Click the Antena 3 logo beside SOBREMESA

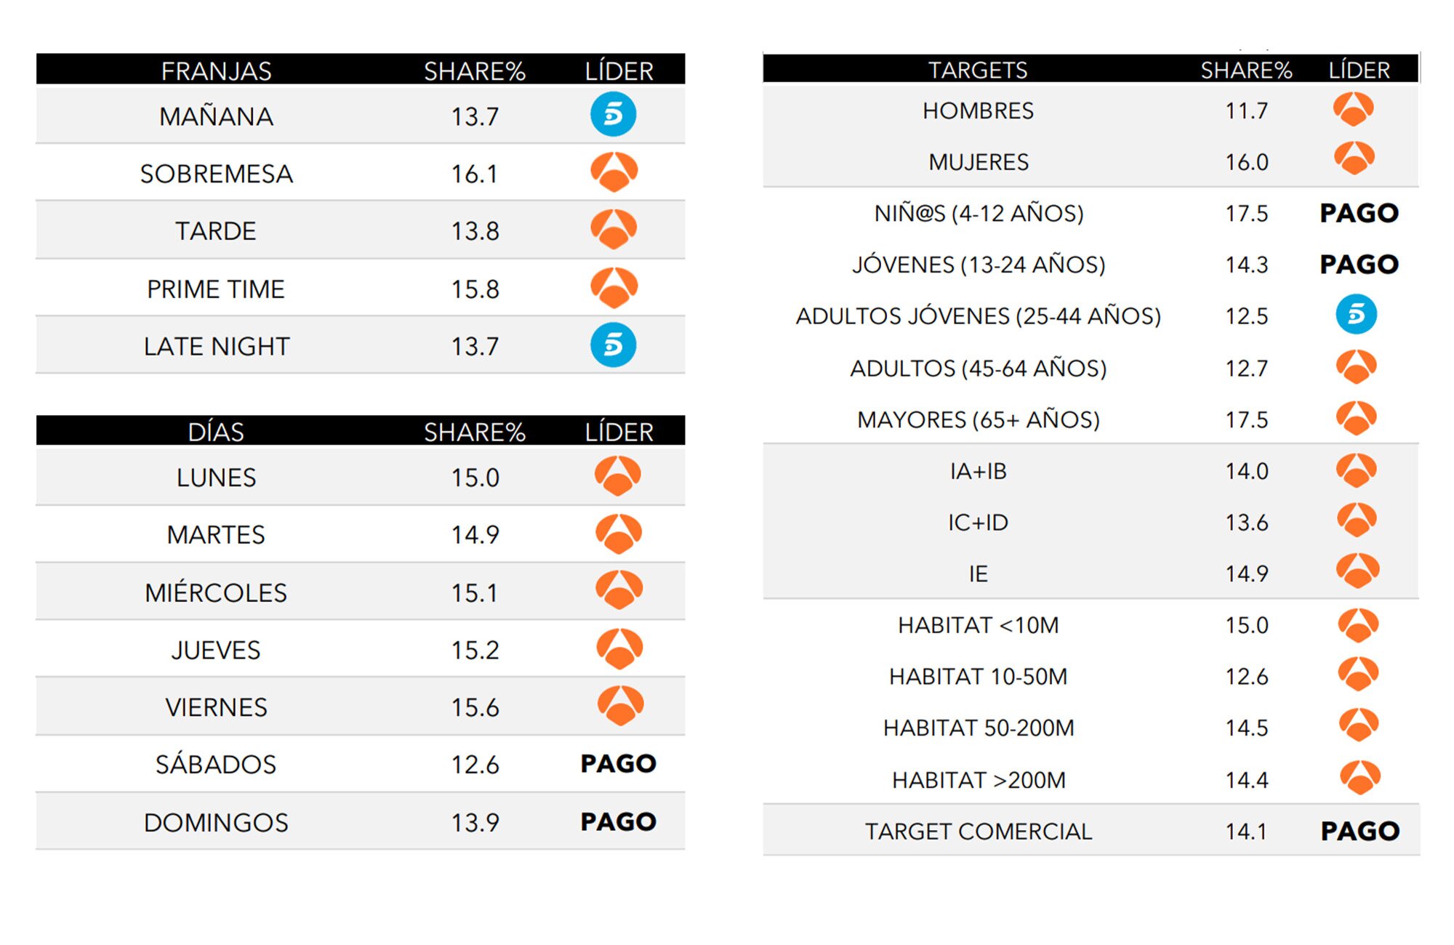coord(614,172)
